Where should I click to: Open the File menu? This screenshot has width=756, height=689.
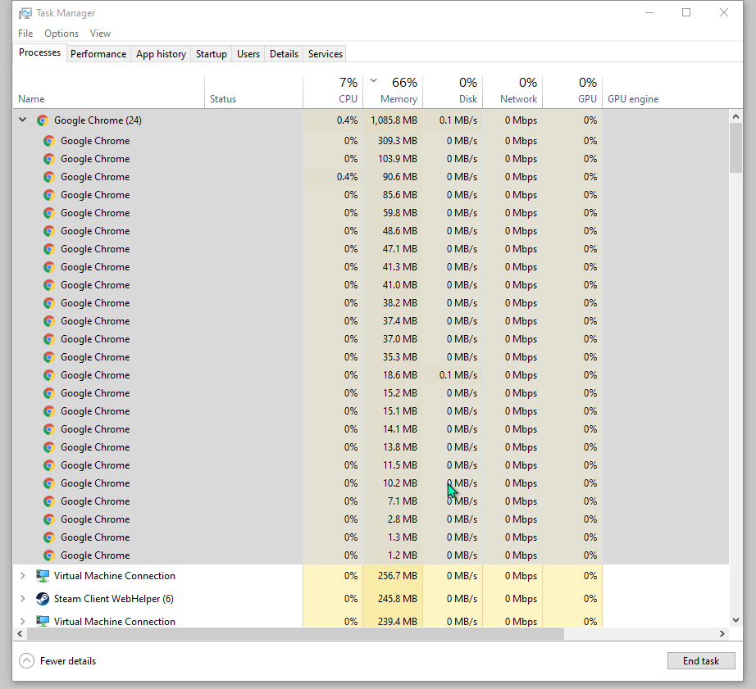(x=25, y=34)
